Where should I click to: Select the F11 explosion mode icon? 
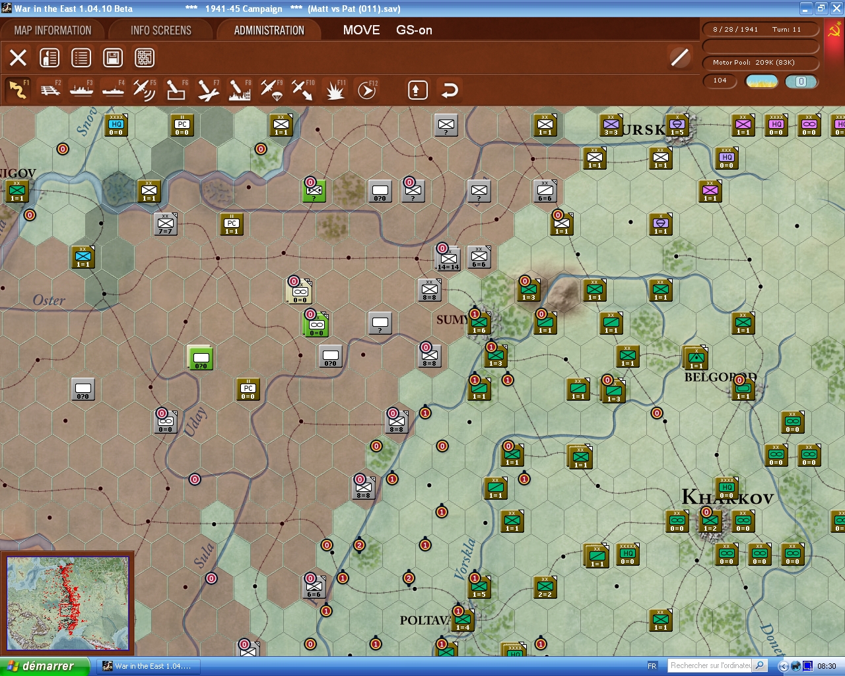click(335, 90)
